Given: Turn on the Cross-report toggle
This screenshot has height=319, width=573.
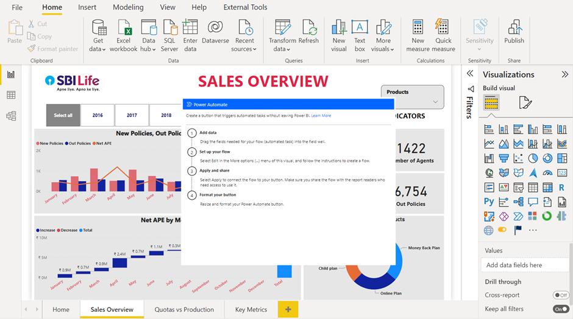Looking at the screenshot, I should pyautogui.click(x=561, y=295).
